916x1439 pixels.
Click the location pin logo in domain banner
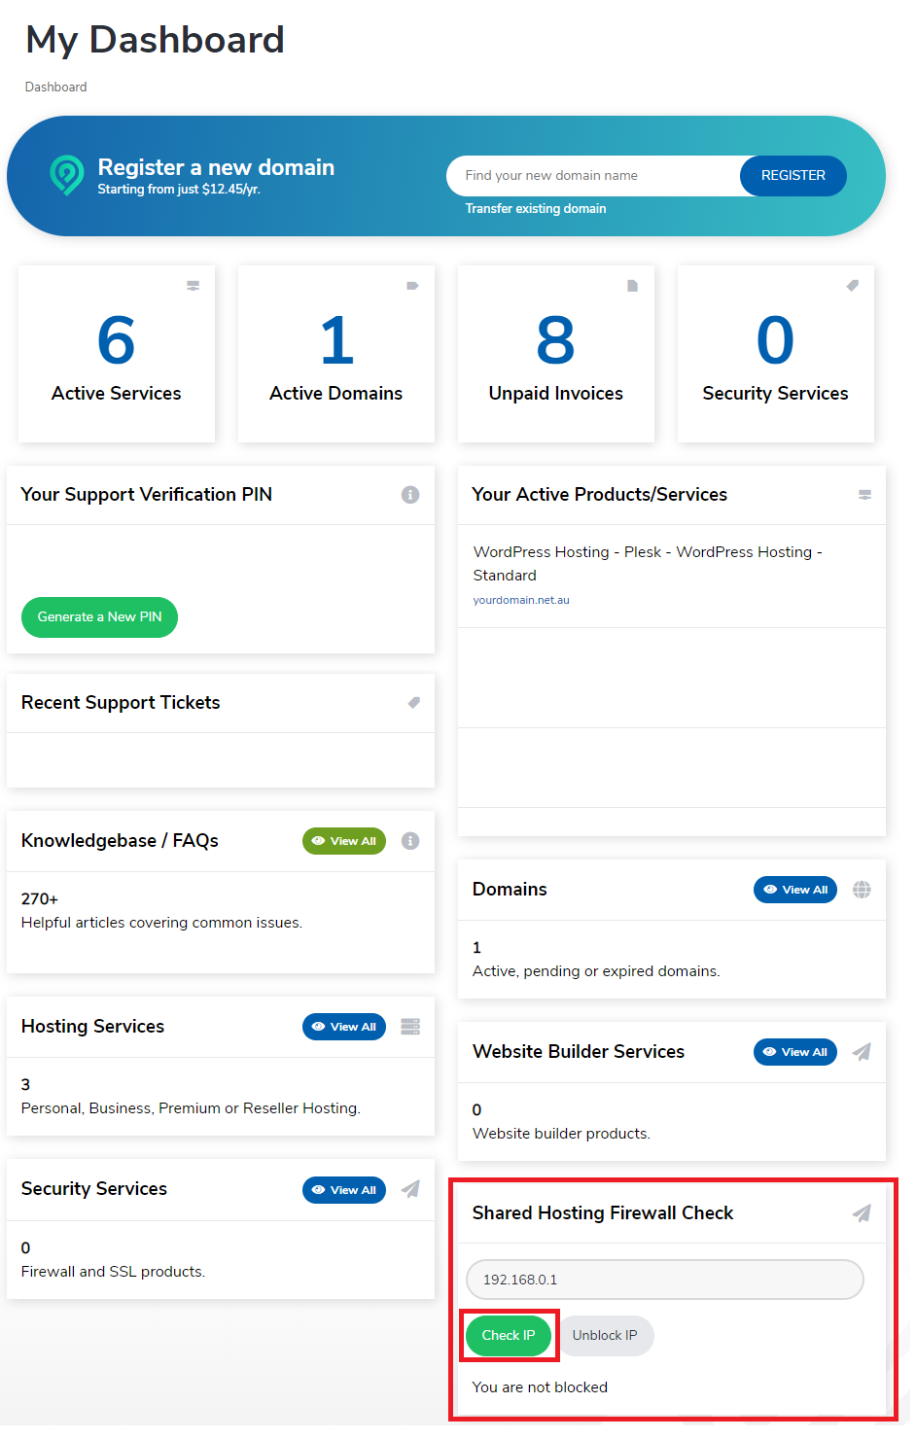tap(67, 175)
